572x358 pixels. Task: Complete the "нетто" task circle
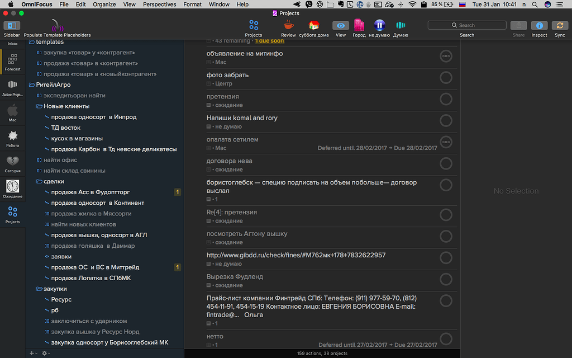[x=446, y=339]
